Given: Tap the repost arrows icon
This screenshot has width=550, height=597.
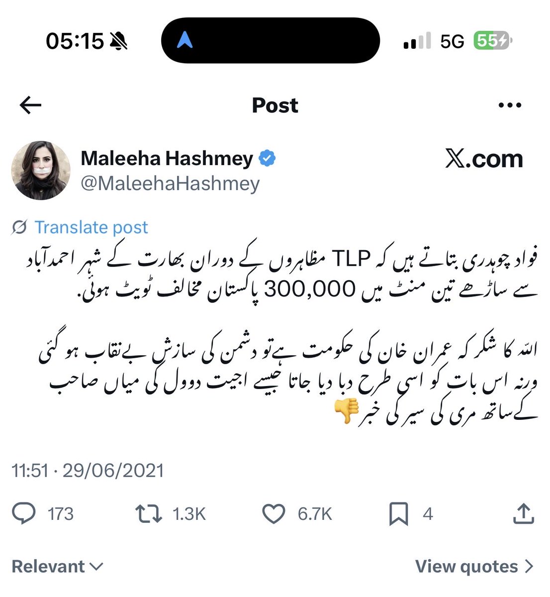Looking at the screenshot, I should (x=149, y=514).
